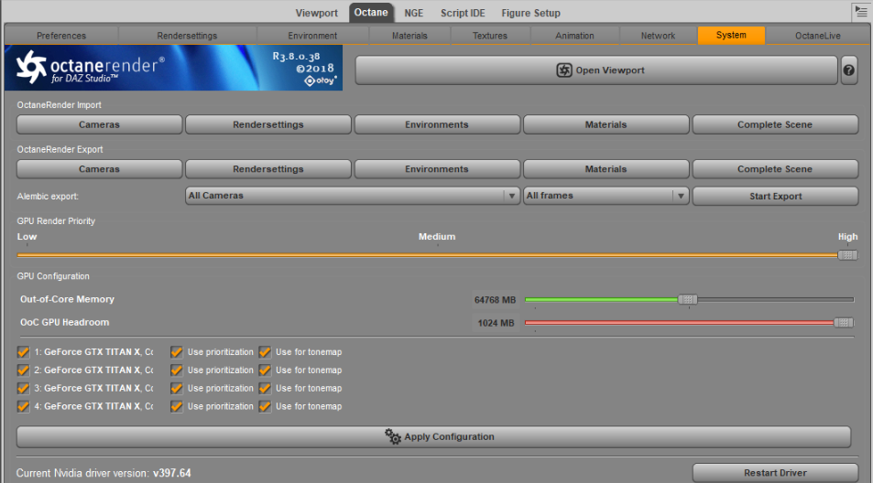Open the Rendersettings tab

click(x=187, y=36)
